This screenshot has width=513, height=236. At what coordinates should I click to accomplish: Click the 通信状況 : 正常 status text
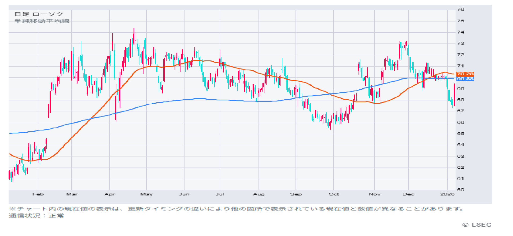tap(36, 216)
